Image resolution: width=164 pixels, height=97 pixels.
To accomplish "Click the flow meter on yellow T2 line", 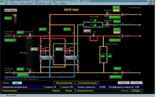I will pyautogui.click(x=30, y=72).
